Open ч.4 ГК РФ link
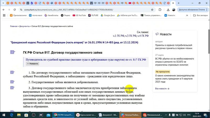Viewport: 210px width, 118px height. coord(143,36)
